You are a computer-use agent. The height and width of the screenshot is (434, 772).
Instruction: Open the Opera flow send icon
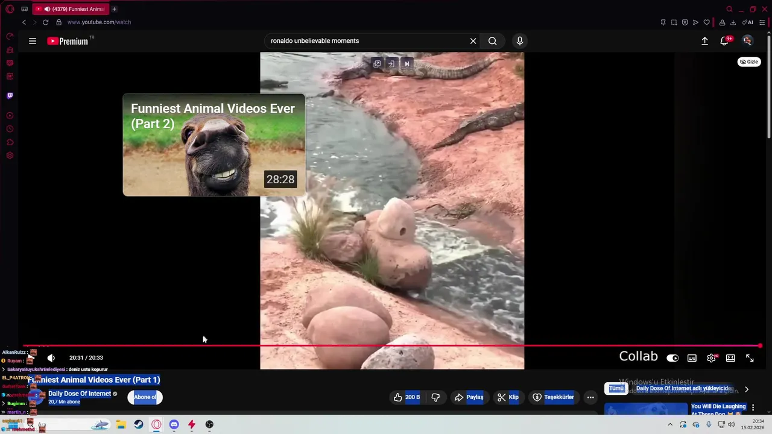tap(695, 22)
